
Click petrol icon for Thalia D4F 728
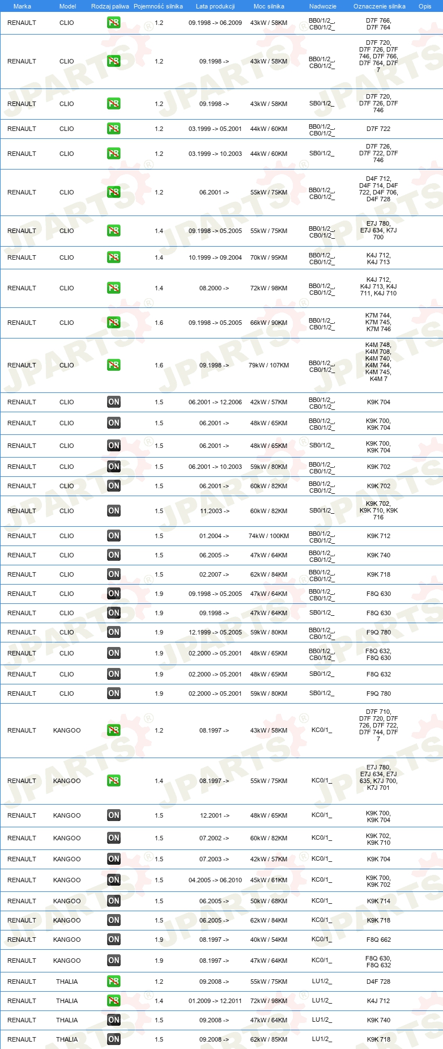114,982
